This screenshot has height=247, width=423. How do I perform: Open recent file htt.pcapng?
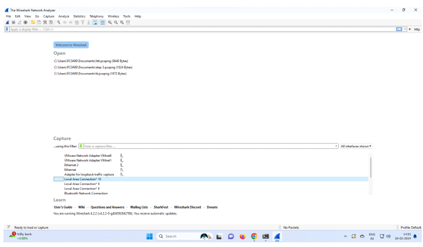point(91,61)
